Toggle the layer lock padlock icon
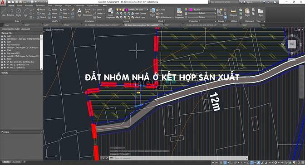Image resolution: width=305 pixels, height=165 pixels. pyautogui.click(x=123, y=10)
